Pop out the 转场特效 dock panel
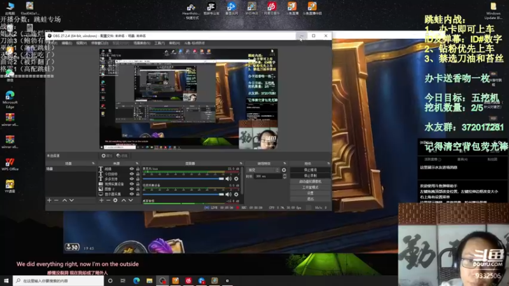The width and height of the screenshot is (509, 286). (284, 163)
